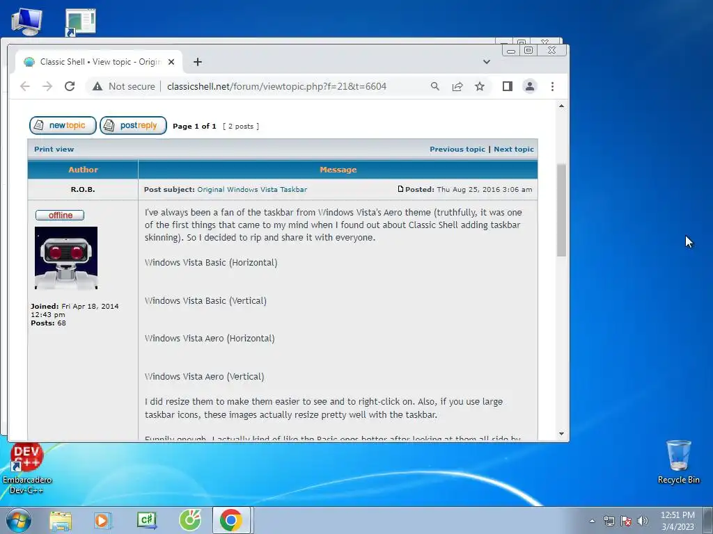Launch the media player taskbar icon

[103, 520]
